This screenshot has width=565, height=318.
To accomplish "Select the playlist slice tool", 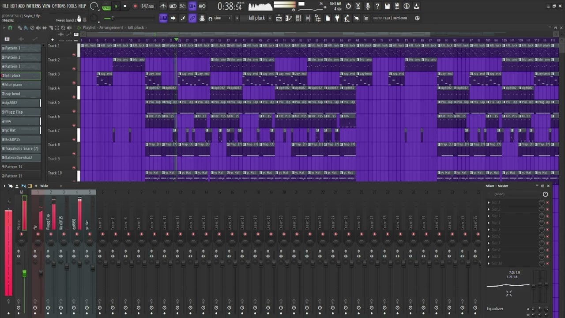I will point(50,28).
